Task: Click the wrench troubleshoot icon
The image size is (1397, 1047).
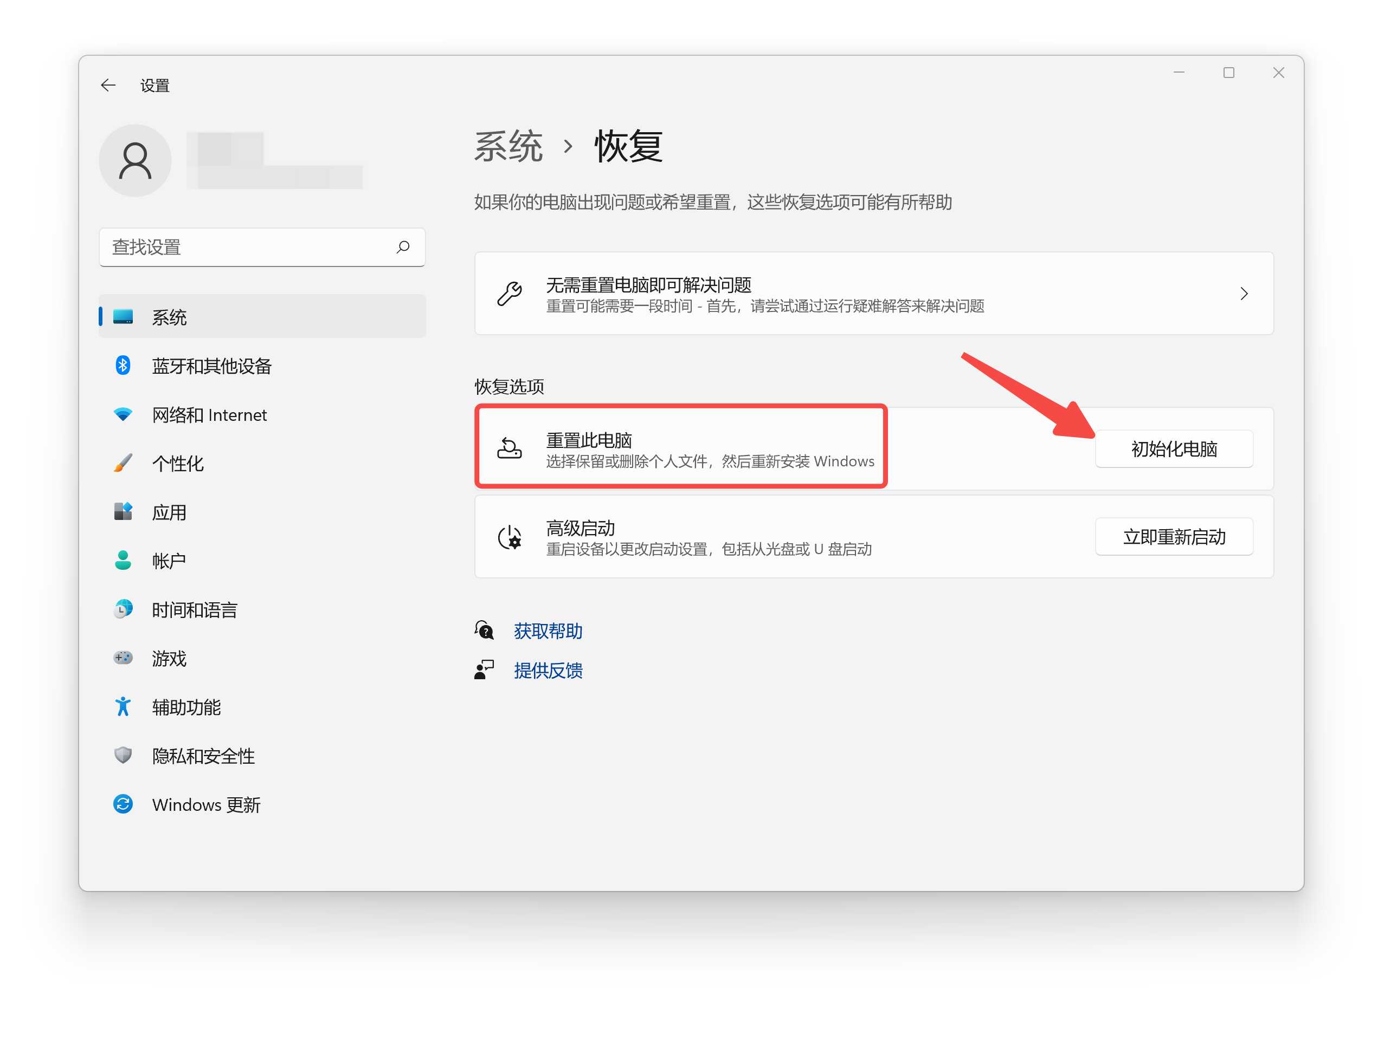Action: 510,294
